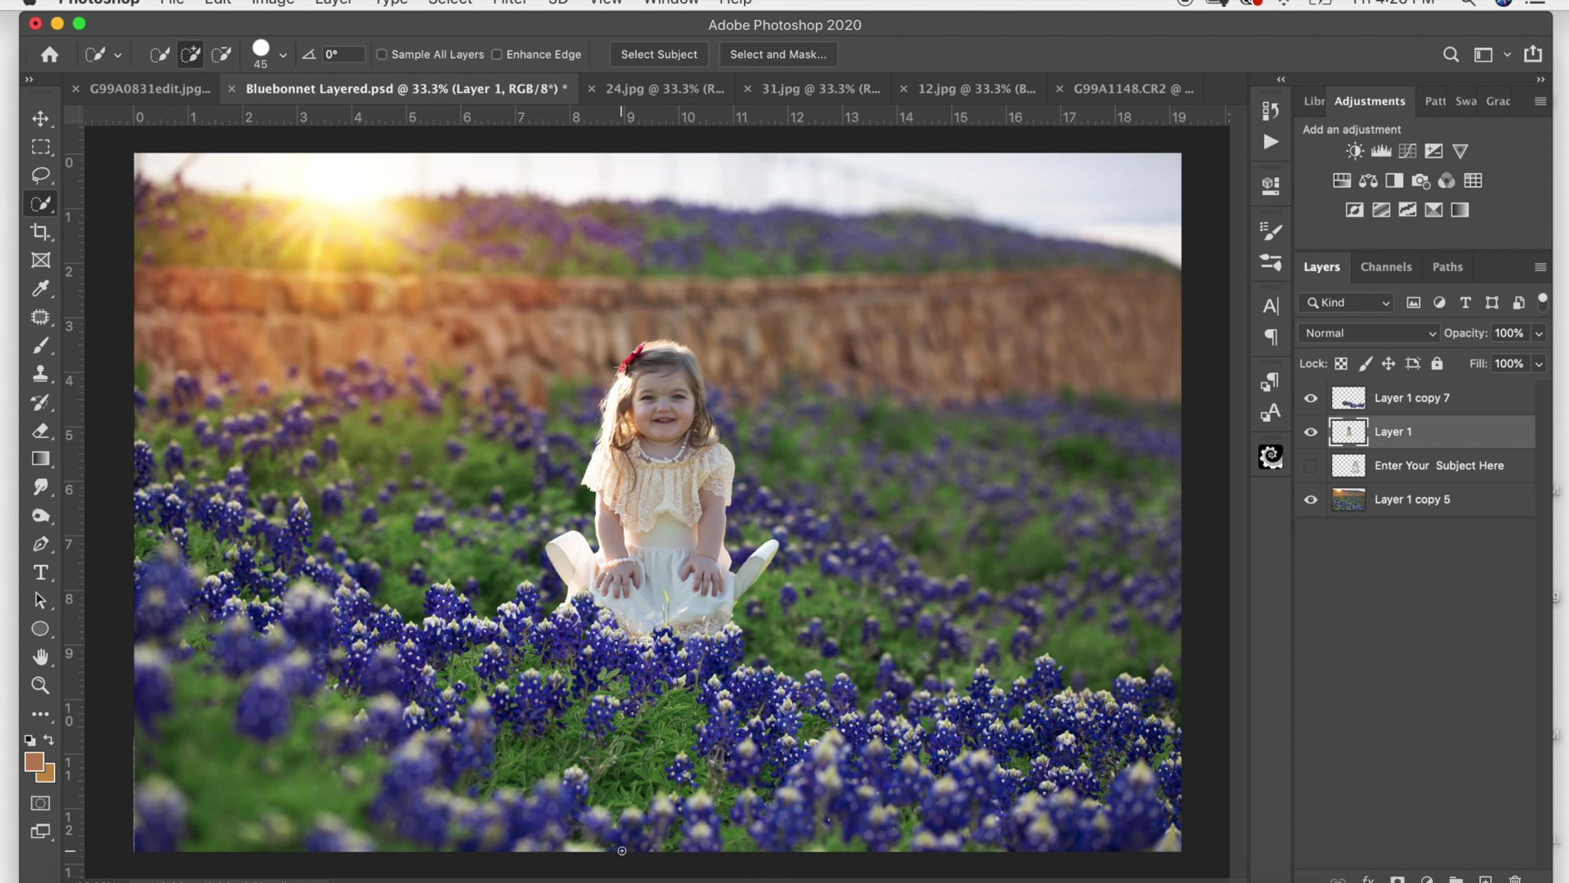Switch to the Channels tab

pyautogui.click(x=1385, y=267)
